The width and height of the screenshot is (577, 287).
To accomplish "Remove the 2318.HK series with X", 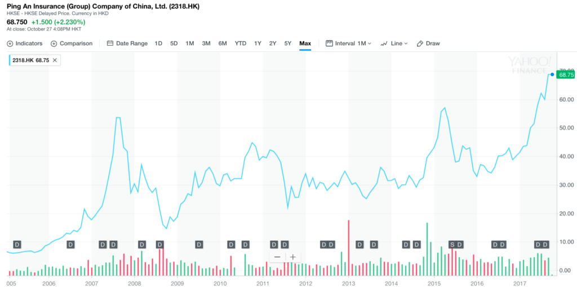I will (55, 60).
